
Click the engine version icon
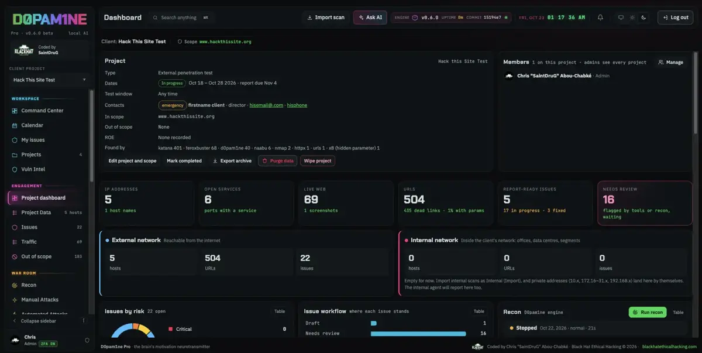415,18
